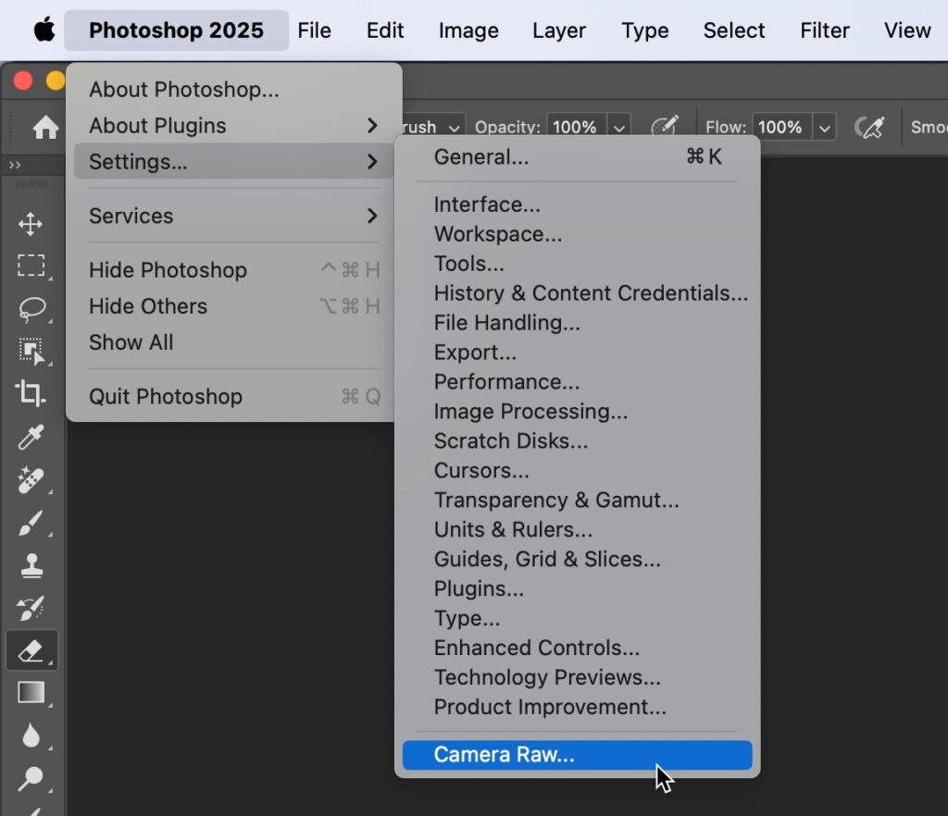Select the Move tool
Viewport: 948px width, 816px height.
pyautogui.click(x=31, y=224)
